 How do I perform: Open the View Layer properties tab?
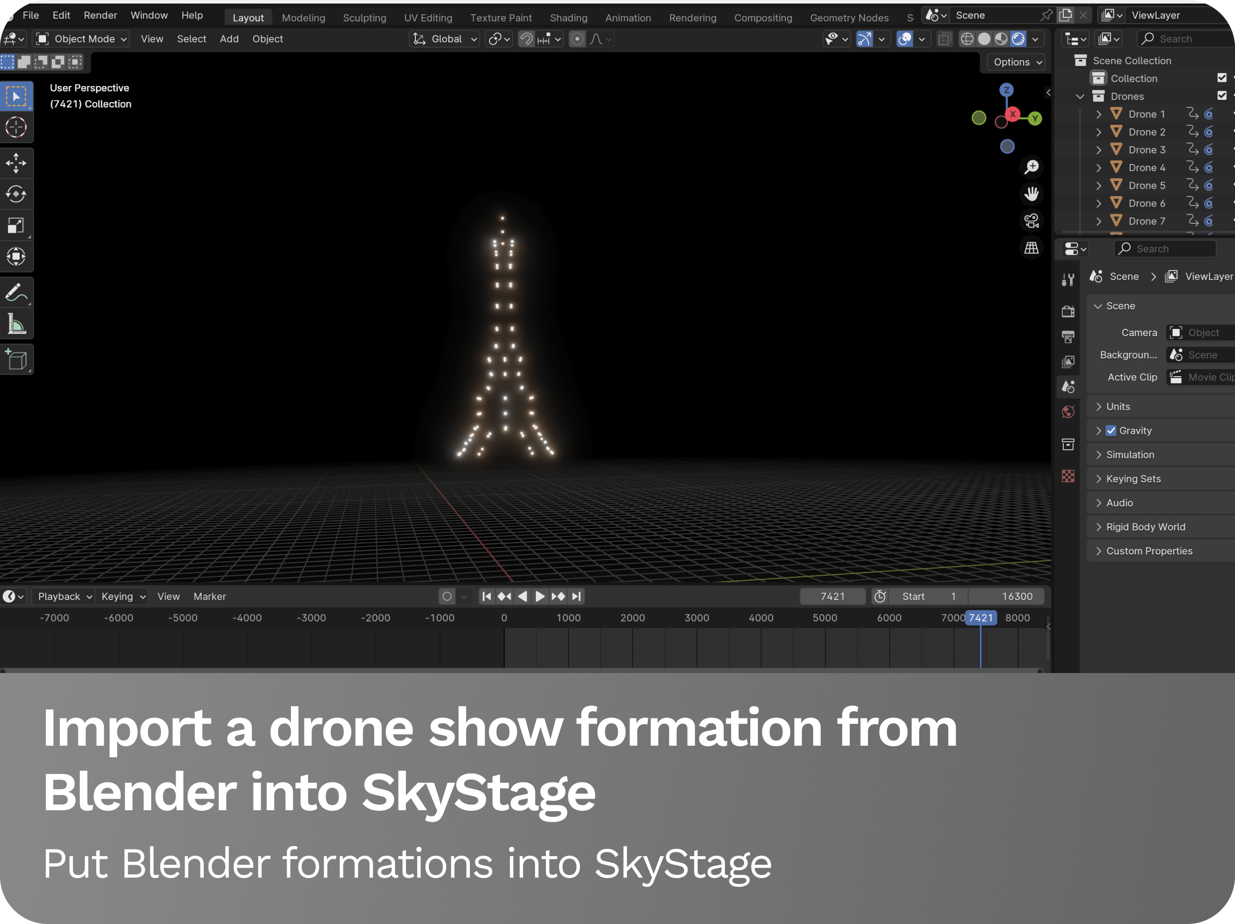tap(1068, 361)
